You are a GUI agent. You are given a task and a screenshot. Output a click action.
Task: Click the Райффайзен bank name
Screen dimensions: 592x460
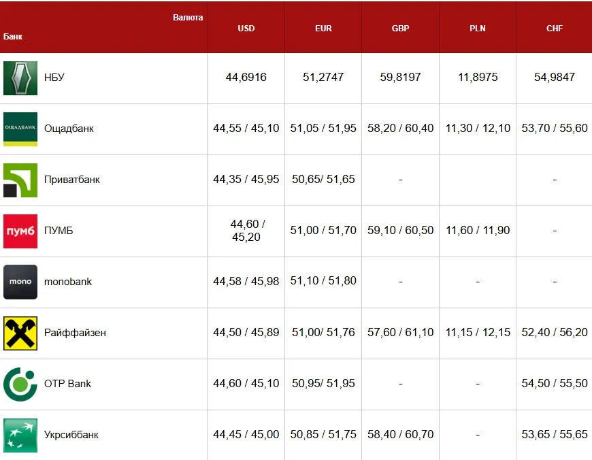pyautogui.click(x=75, y=333)
